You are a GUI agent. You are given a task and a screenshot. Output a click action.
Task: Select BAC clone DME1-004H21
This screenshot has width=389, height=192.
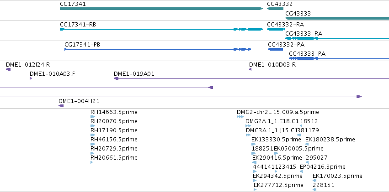click(224, 106)
